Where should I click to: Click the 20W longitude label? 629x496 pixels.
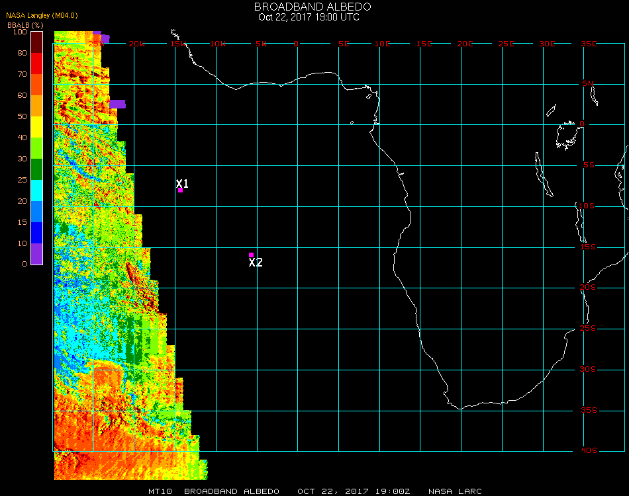coord(137,44)
